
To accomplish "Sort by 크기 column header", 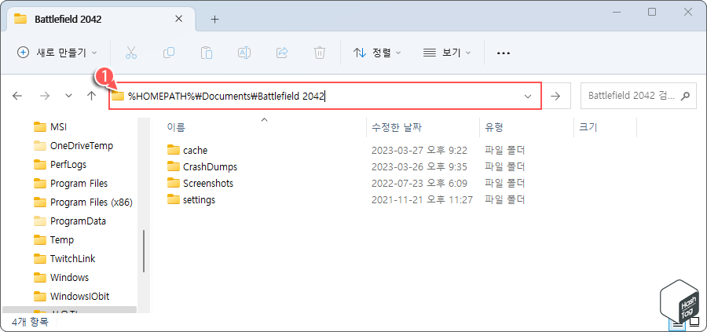I will coord(588,127).
